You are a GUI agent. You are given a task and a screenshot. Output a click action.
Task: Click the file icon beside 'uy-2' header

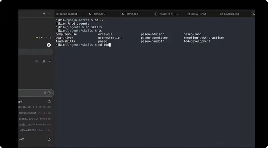49,139
